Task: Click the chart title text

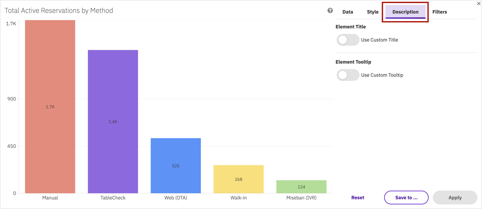Action: point(59,11)
